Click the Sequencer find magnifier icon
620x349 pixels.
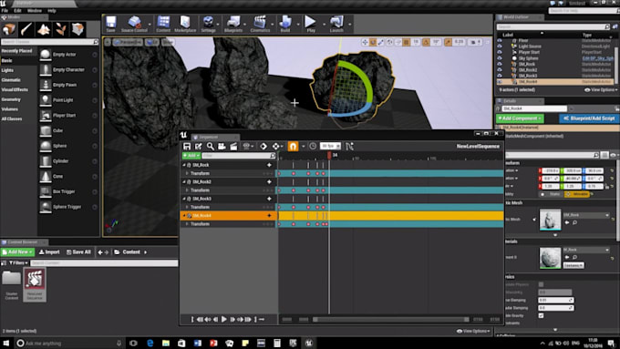(211, 146)
